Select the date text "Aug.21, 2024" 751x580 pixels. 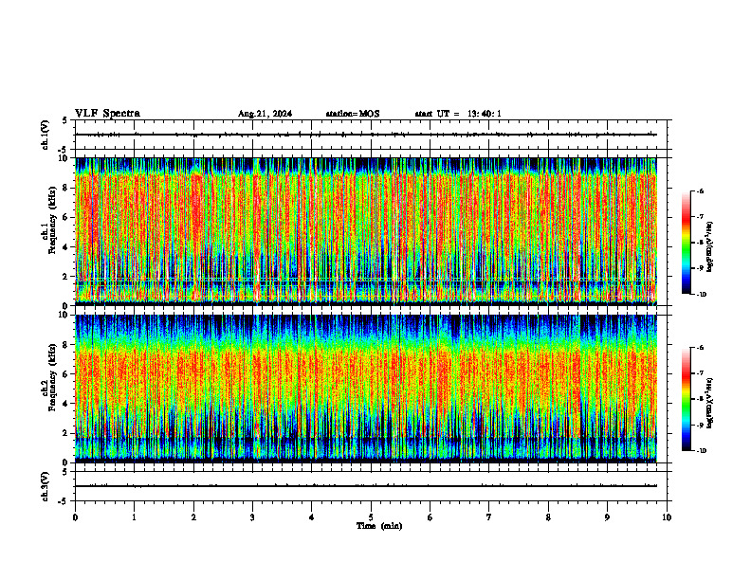(265, 114)
